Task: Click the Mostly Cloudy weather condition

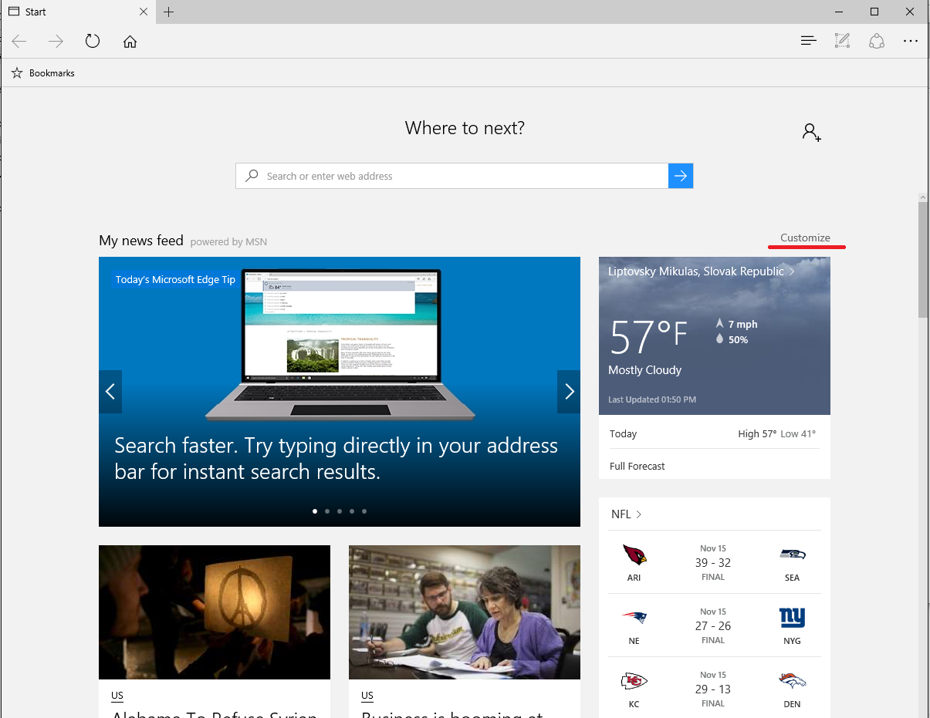Action: (645, 370)
